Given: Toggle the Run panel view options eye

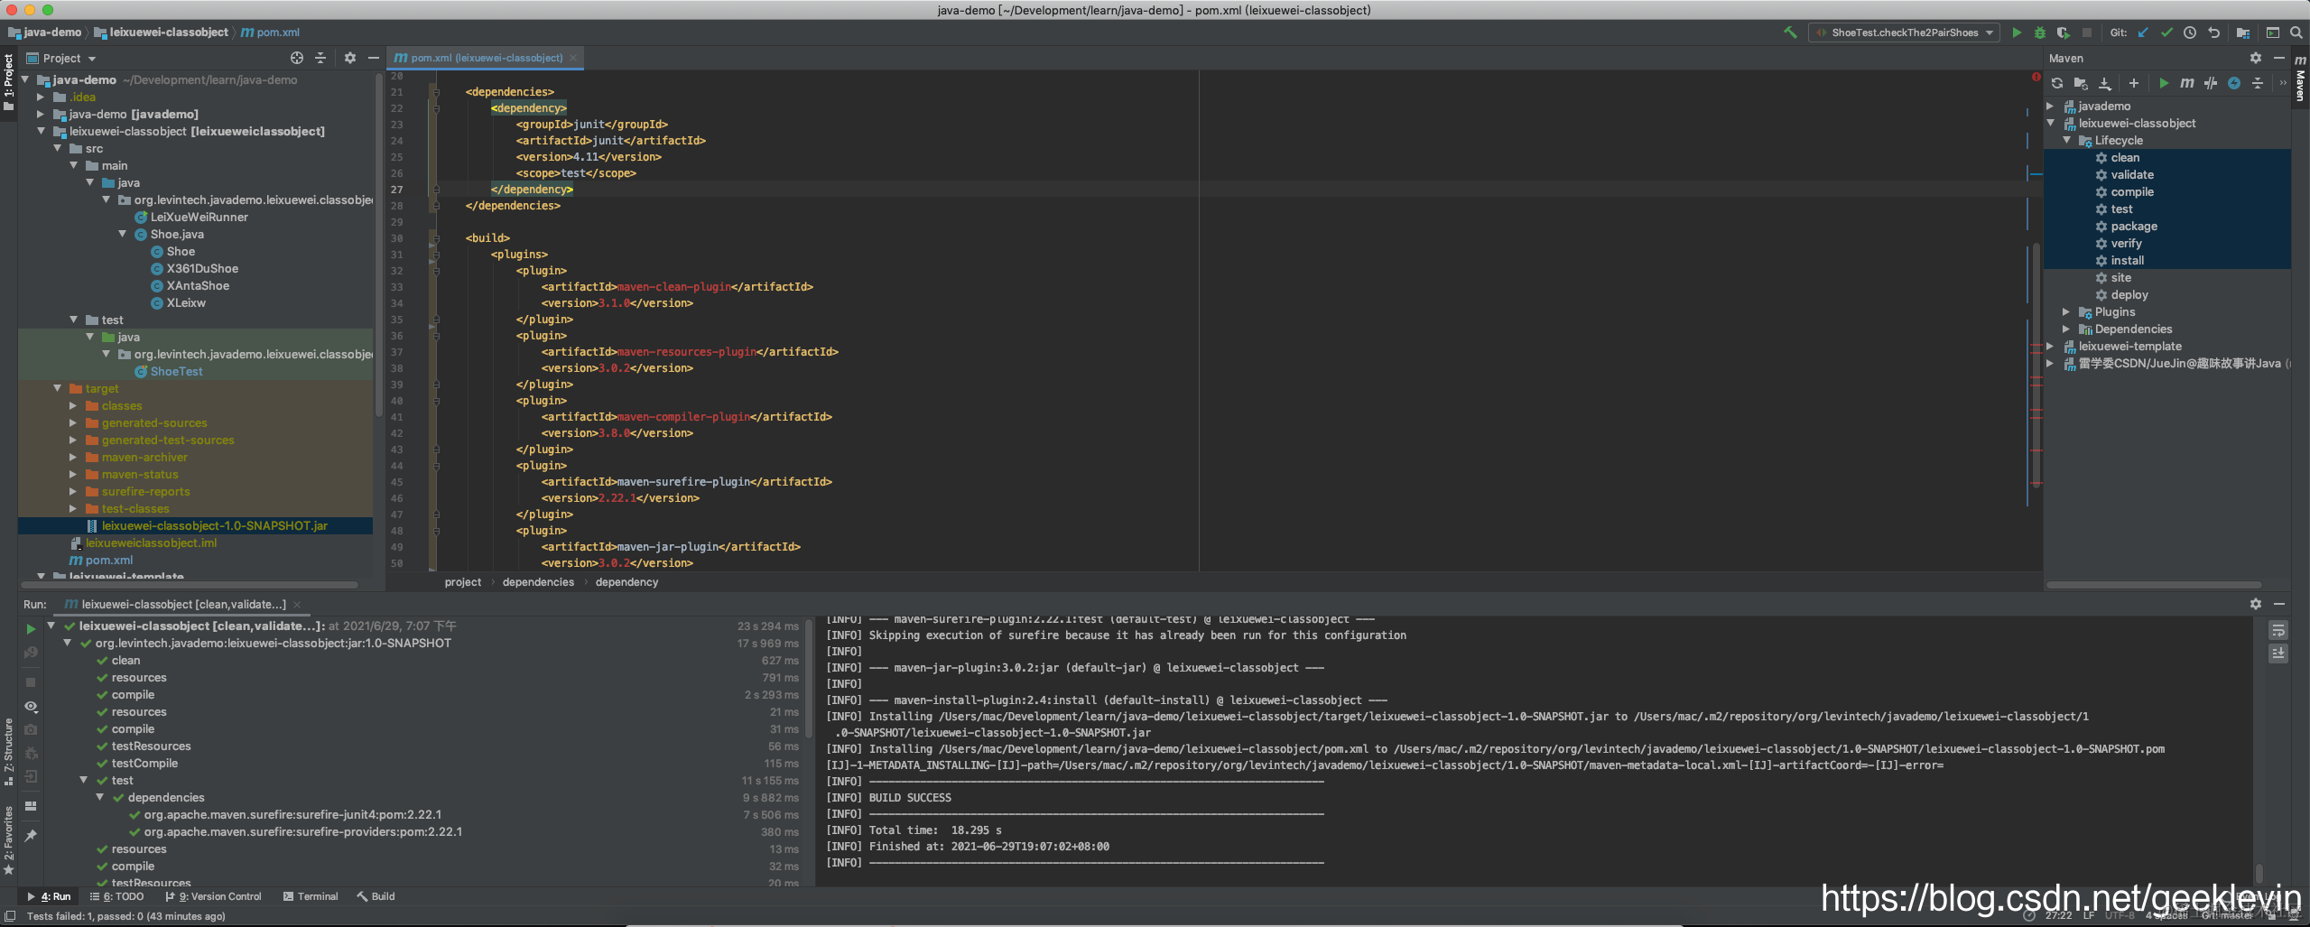Looking at the screenshot, I should (x=31, y=707).
